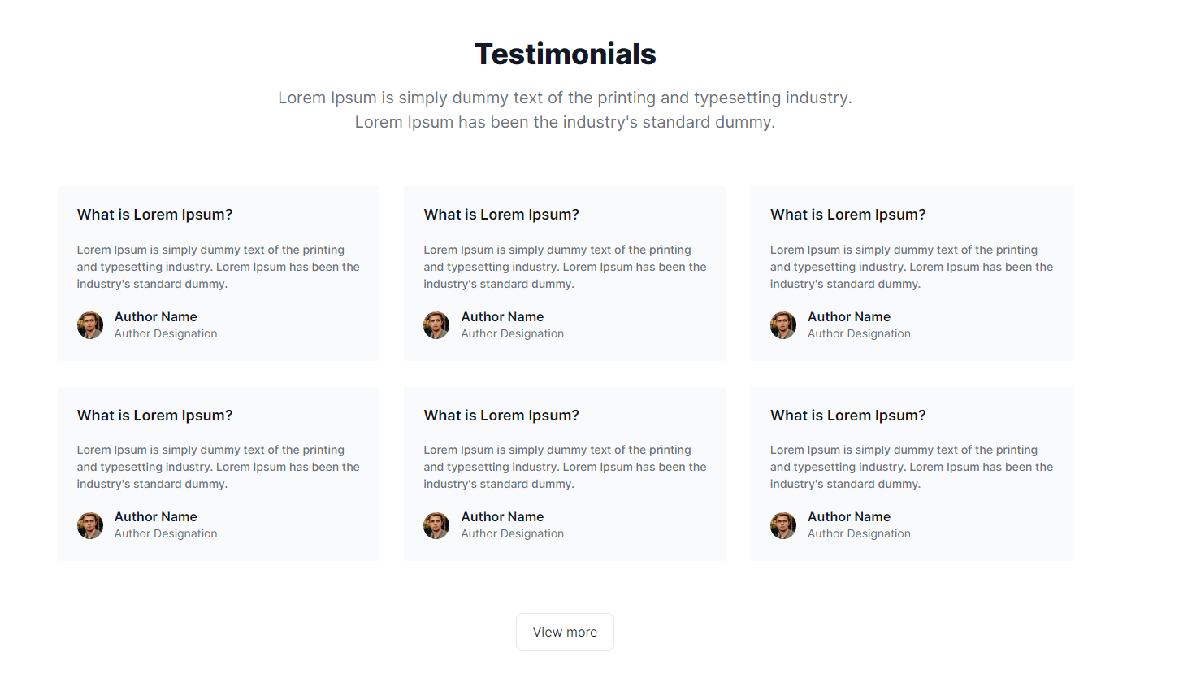Screen dimensions: 1179x692
Task: Click the description paragraph in the bottom-right card
Action: [911, 466]
